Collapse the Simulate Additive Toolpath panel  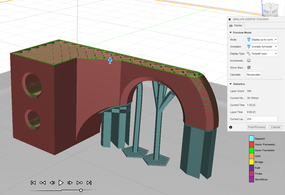click(x=230, y=19)
